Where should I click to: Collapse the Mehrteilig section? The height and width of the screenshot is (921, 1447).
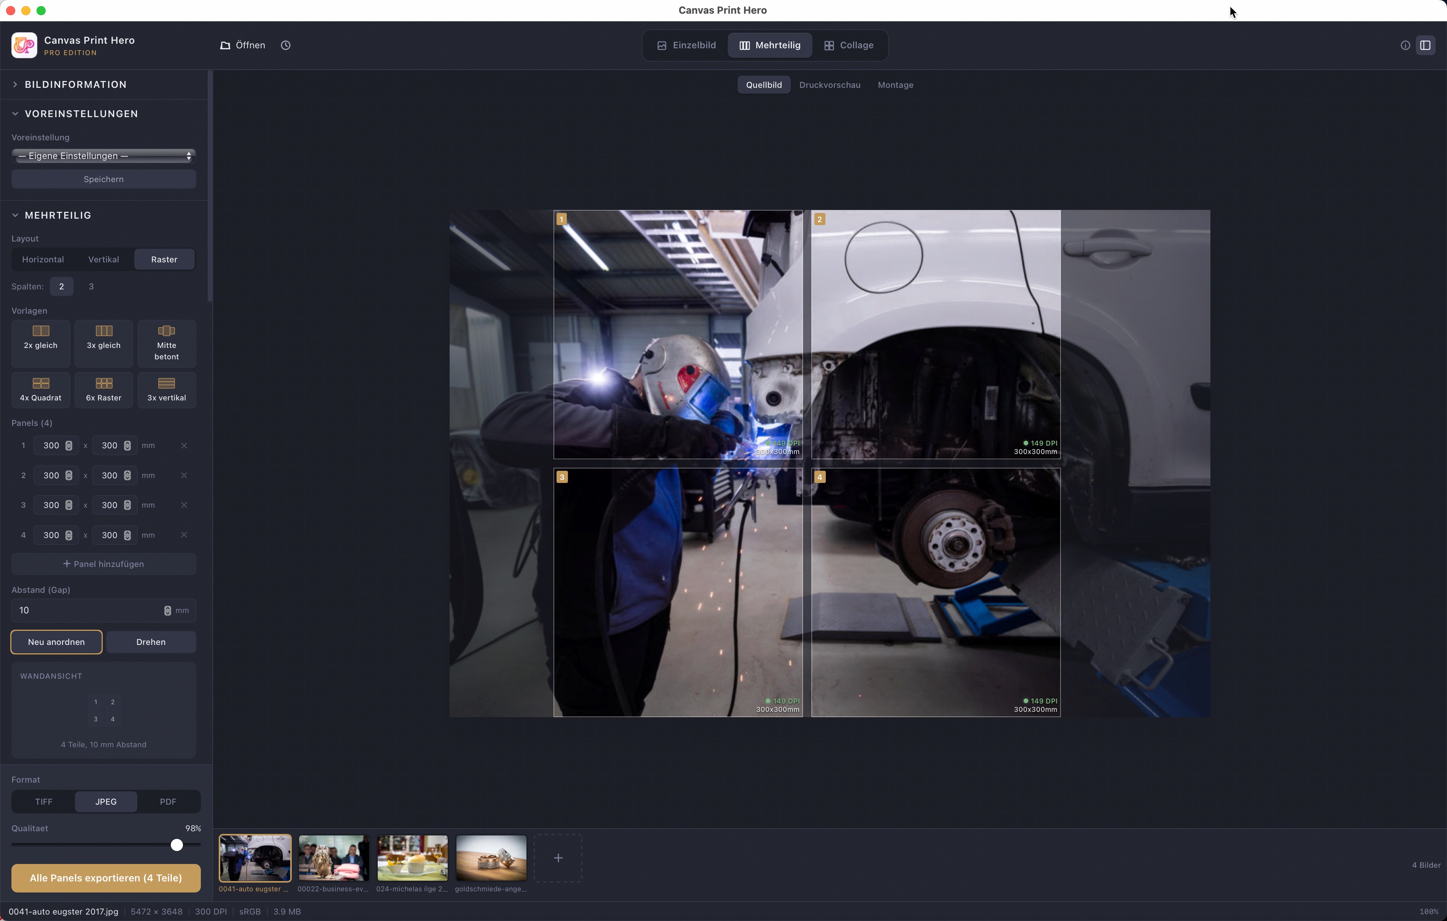(58, 215)
